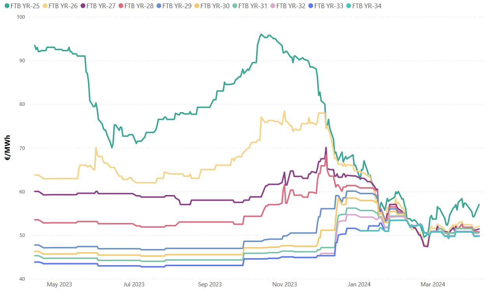Select the FTB YR-26 legend label
The image size is (489, 302).
click(63, 6)
